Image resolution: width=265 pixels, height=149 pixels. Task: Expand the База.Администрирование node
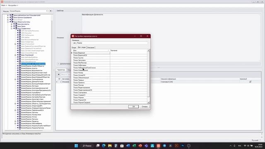tap(8, 17)
